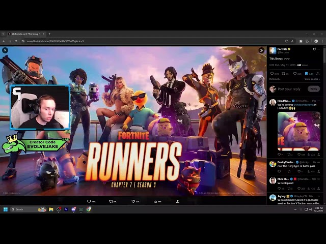The image size is (326, 244).
Task: Reload the browser page
Action: point(16,41)
